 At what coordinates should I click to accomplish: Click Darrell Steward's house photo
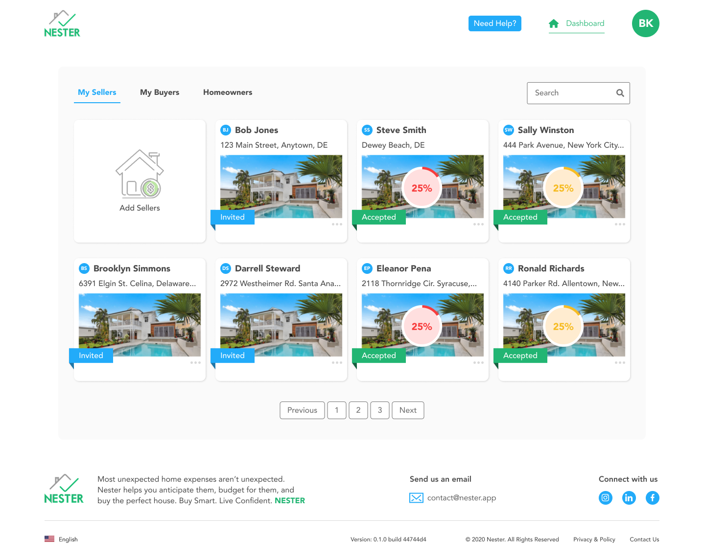tap(281, 324)
